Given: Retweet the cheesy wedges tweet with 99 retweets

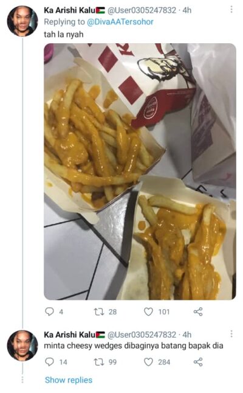Looking at the screenshot, I should (99, 362).
